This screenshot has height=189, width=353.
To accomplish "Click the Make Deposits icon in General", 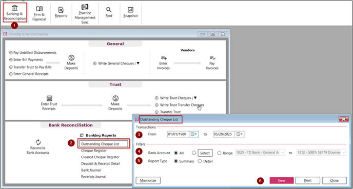I will coord(71,57).
